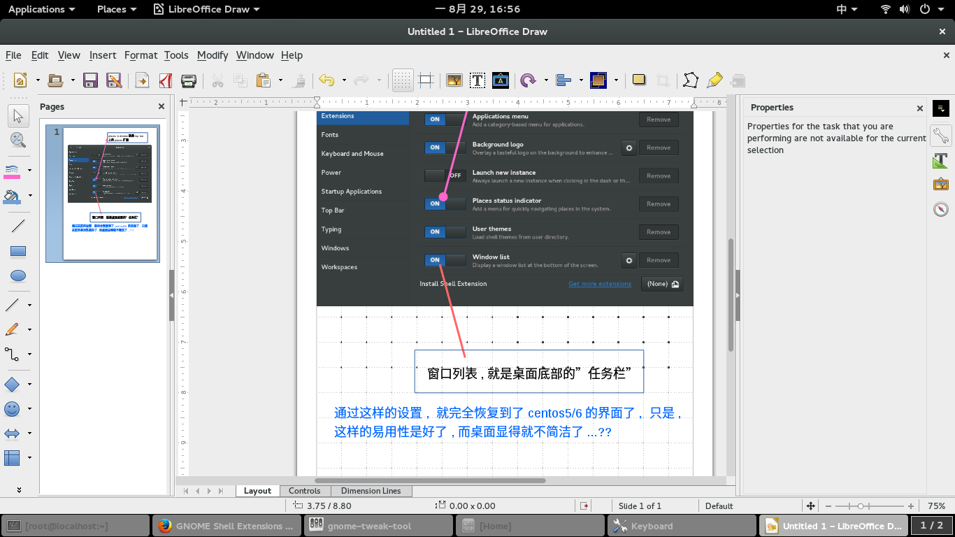
Task: Select slide 1 thumbnail in Pages
Action: 103,194
